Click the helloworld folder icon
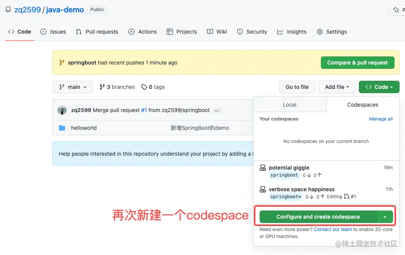Viewport: 405px width, 255px height. (x=62, y=128)
